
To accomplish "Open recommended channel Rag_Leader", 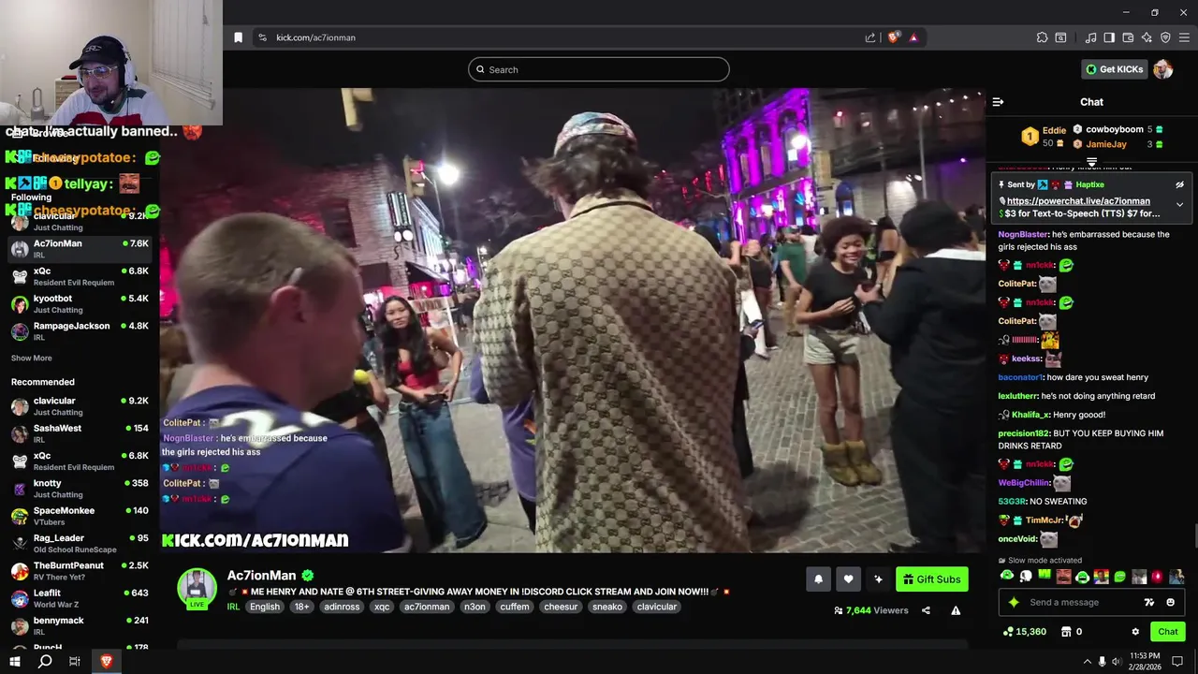I will (x=80, y=543).
